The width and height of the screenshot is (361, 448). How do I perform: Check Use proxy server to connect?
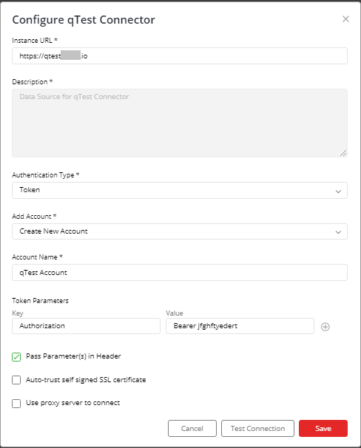click(x=16, y=404)
